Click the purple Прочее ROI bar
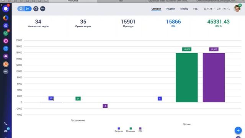 pyautogui.click(x=214, y=77)
